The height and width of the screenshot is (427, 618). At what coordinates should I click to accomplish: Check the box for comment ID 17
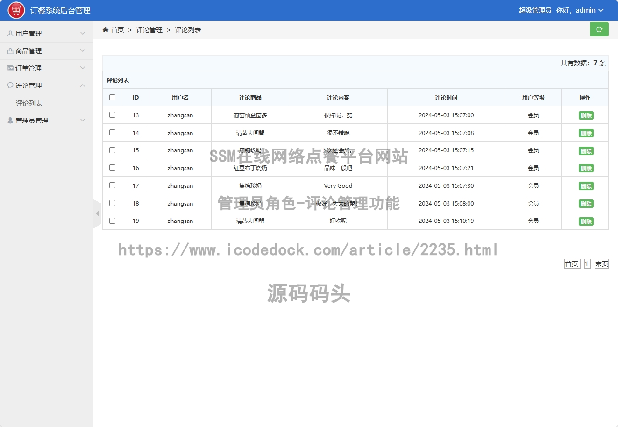(x=112, y=185)
